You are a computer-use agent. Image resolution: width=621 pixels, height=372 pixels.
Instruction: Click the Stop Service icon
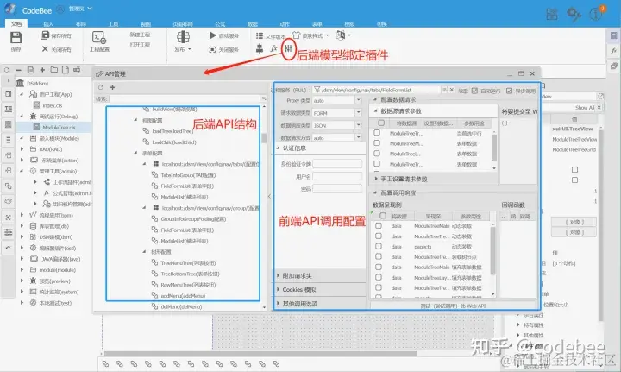212,49
